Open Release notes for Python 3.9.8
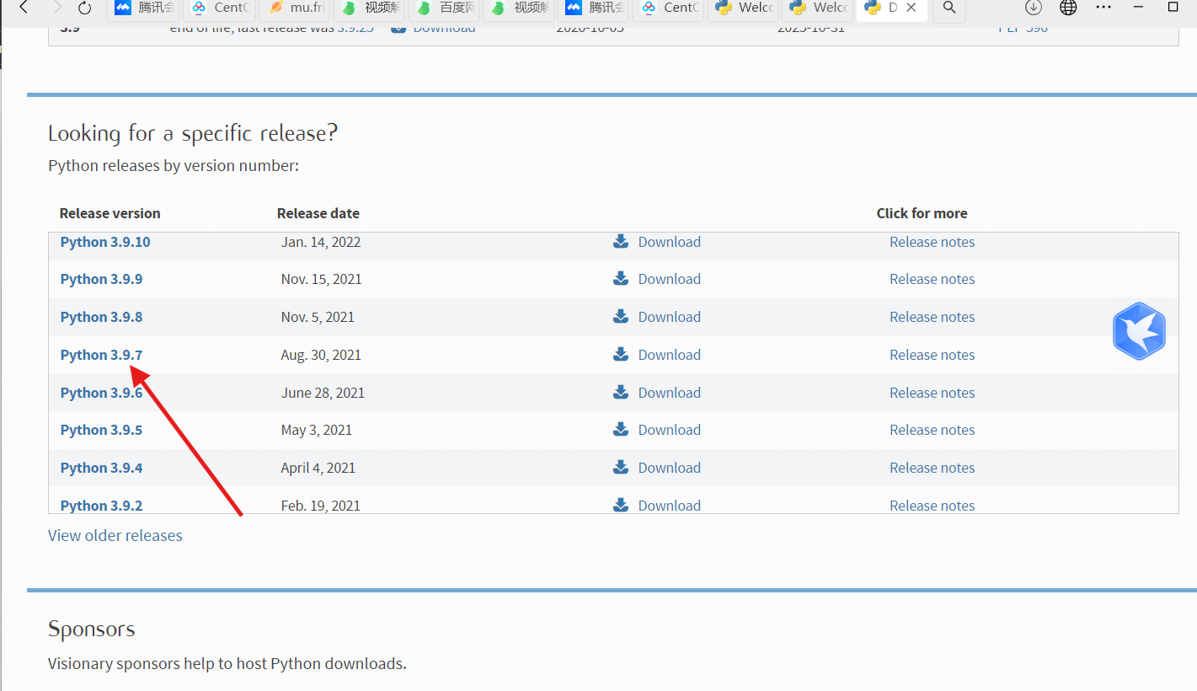1197x691 pixels. tap(932, 317)
